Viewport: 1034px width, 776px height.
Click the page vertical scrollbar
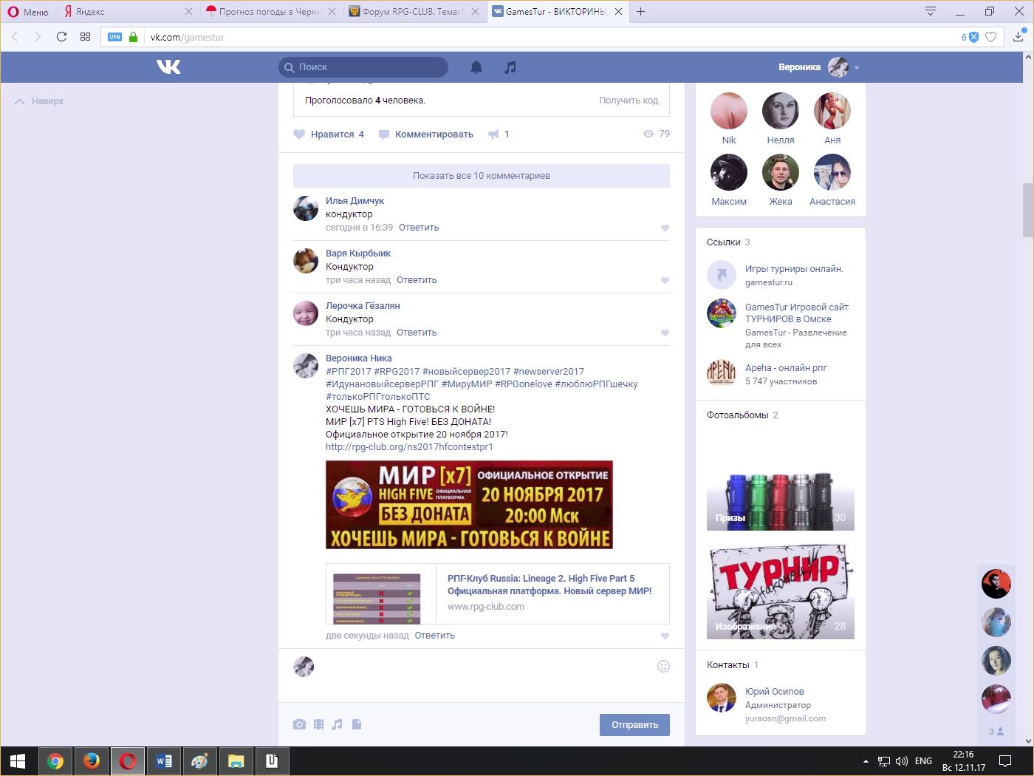(x=1027, y=211)
